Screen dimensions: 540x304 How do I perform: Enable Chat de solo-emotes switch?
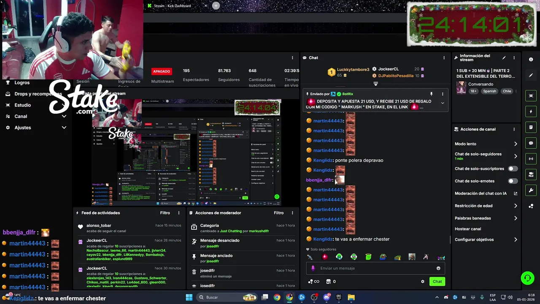pyautogui.click(x=513, y=181)
